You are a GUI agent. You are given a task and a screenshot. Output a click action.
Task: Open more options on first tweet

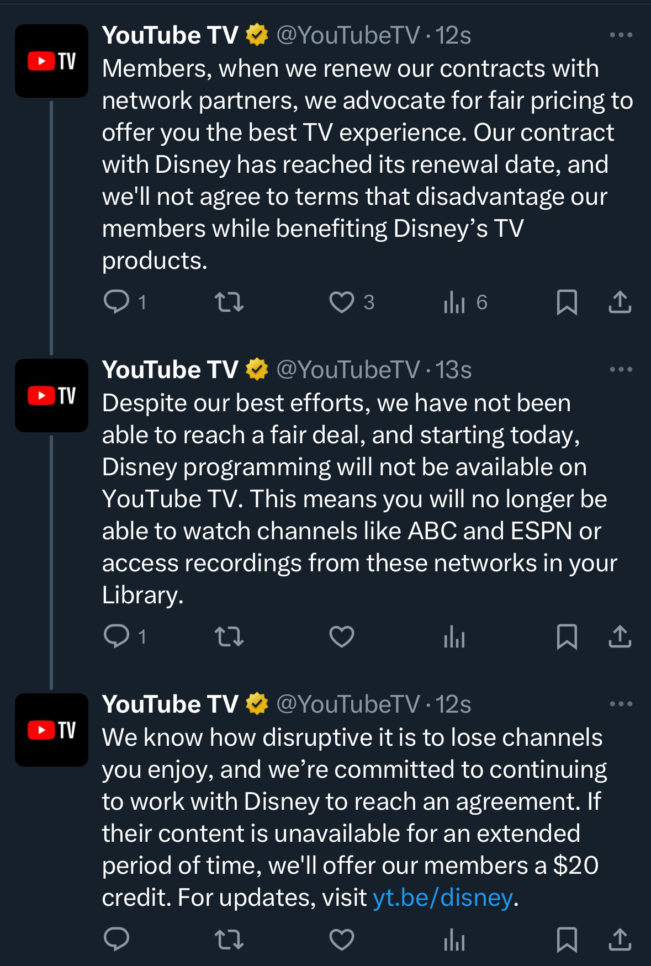coord(621,35)
